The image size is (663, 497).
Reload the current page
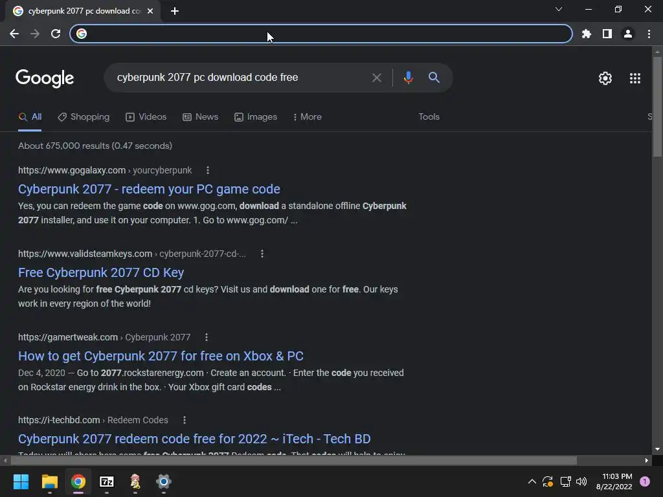click(56, 34)
